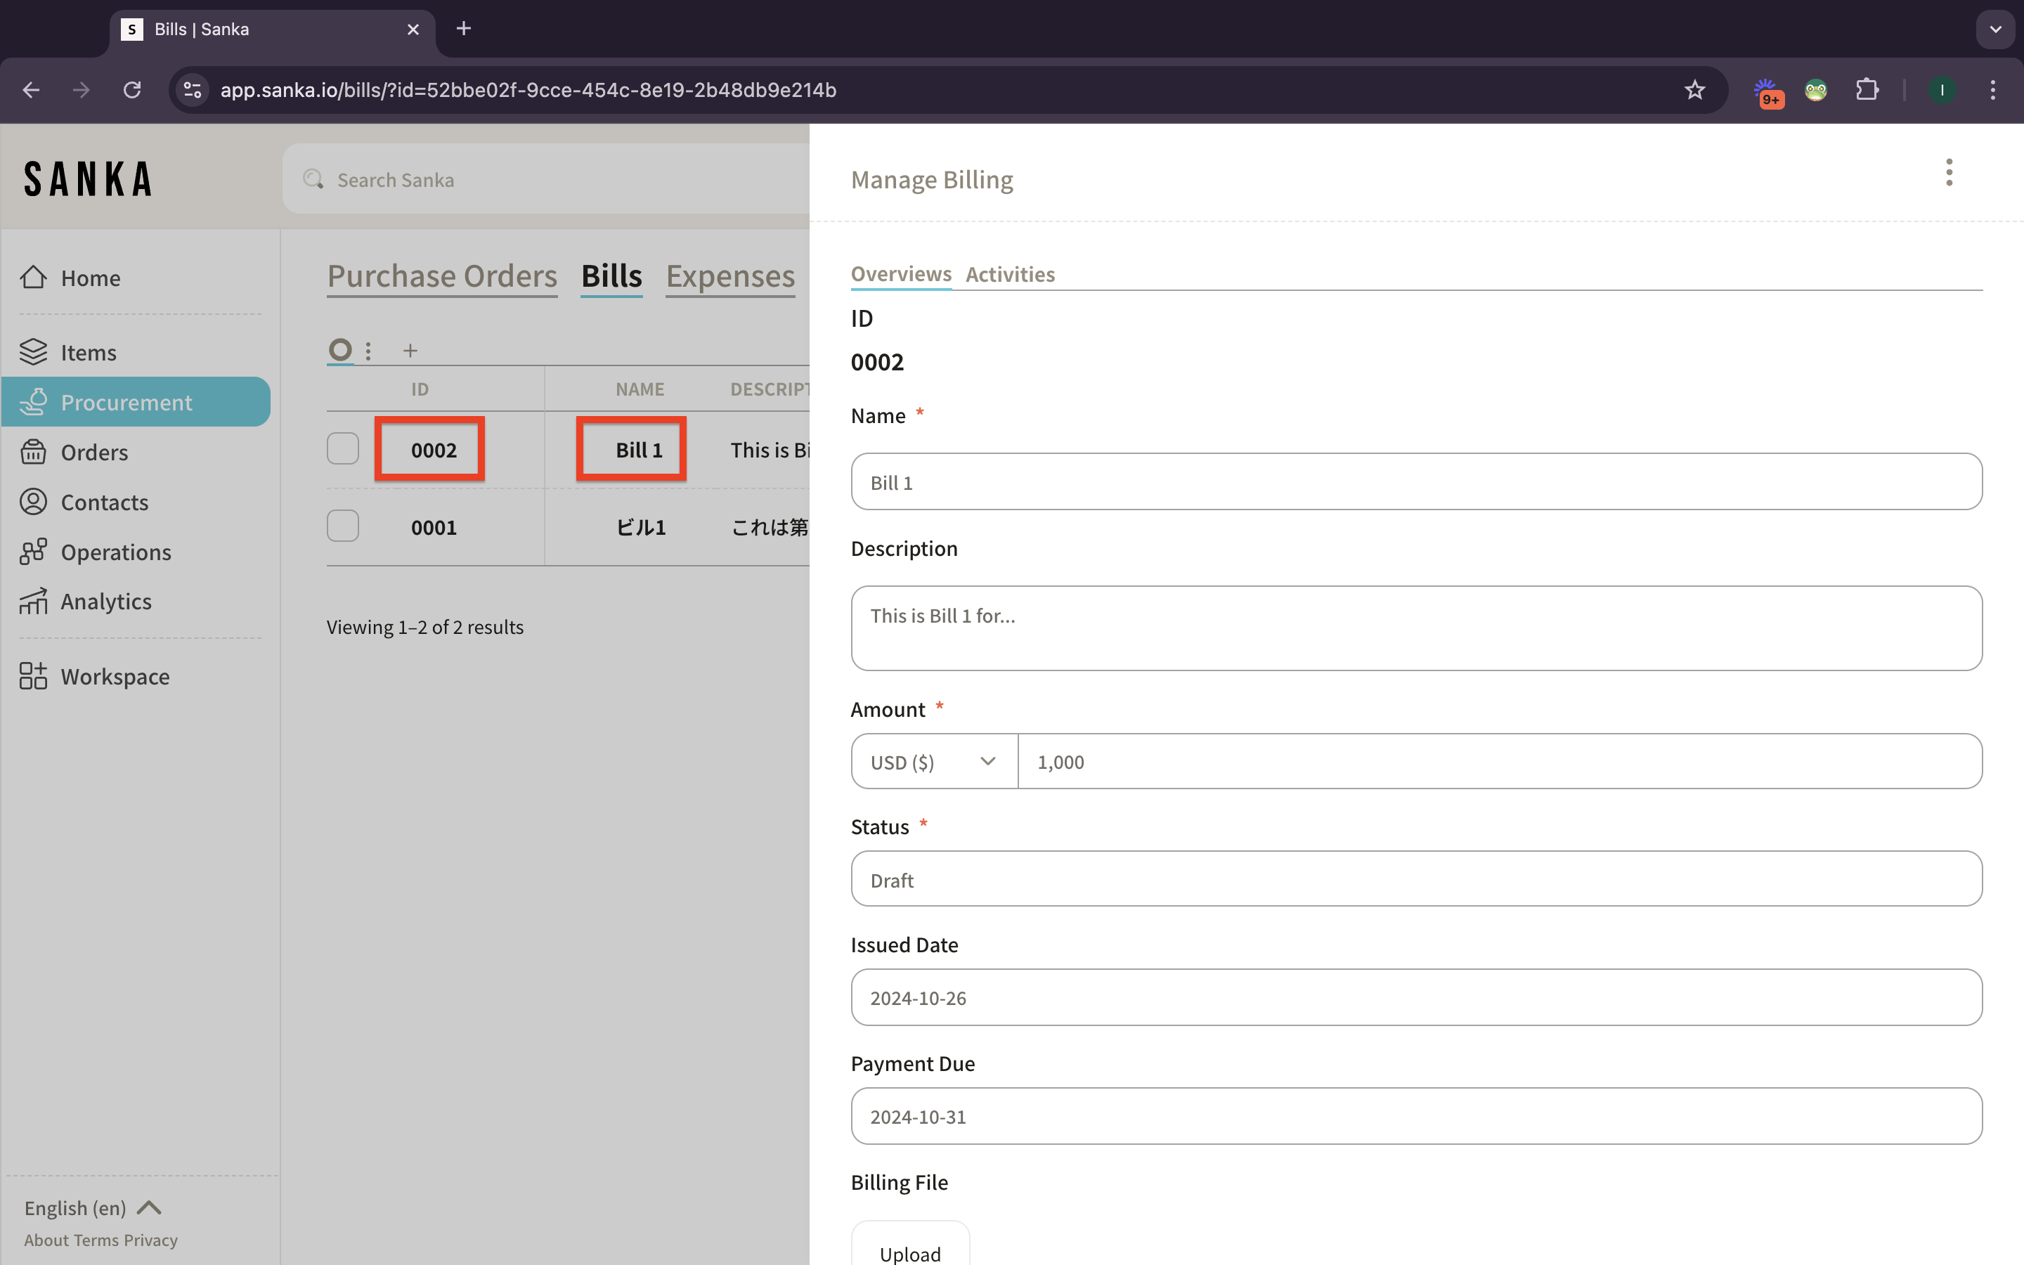Click the Operations sidebar icon
This screenshot has width=2024, height=1265.
[34, 552]
